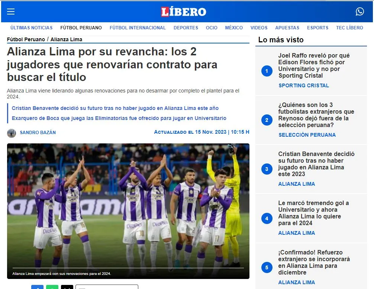Click the number 3 ranking badge
Viewport: 374px width, 289px height.
coord(267,169)
